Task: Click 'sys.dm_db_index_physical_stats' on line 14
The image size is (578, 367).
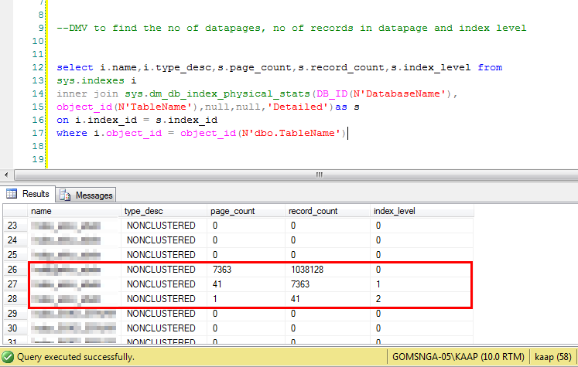Action: [x=217, y=93]
